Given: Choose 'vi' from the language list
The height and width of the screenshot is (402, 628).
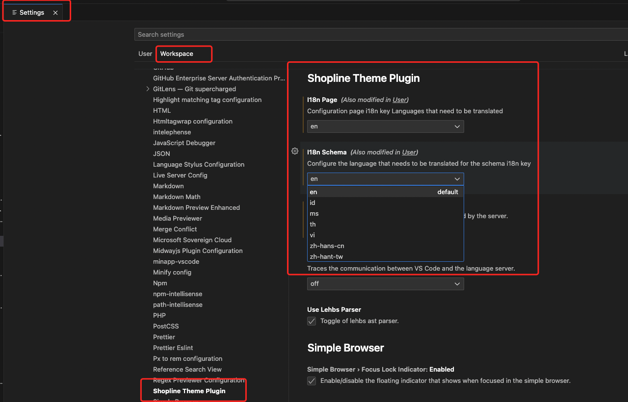Looking at the screenshot, I should tap(386, 235).
